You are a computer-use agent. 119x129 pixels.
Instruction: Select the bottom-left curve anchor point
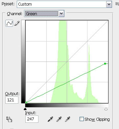pyautogui.click(x=26, y=103)
